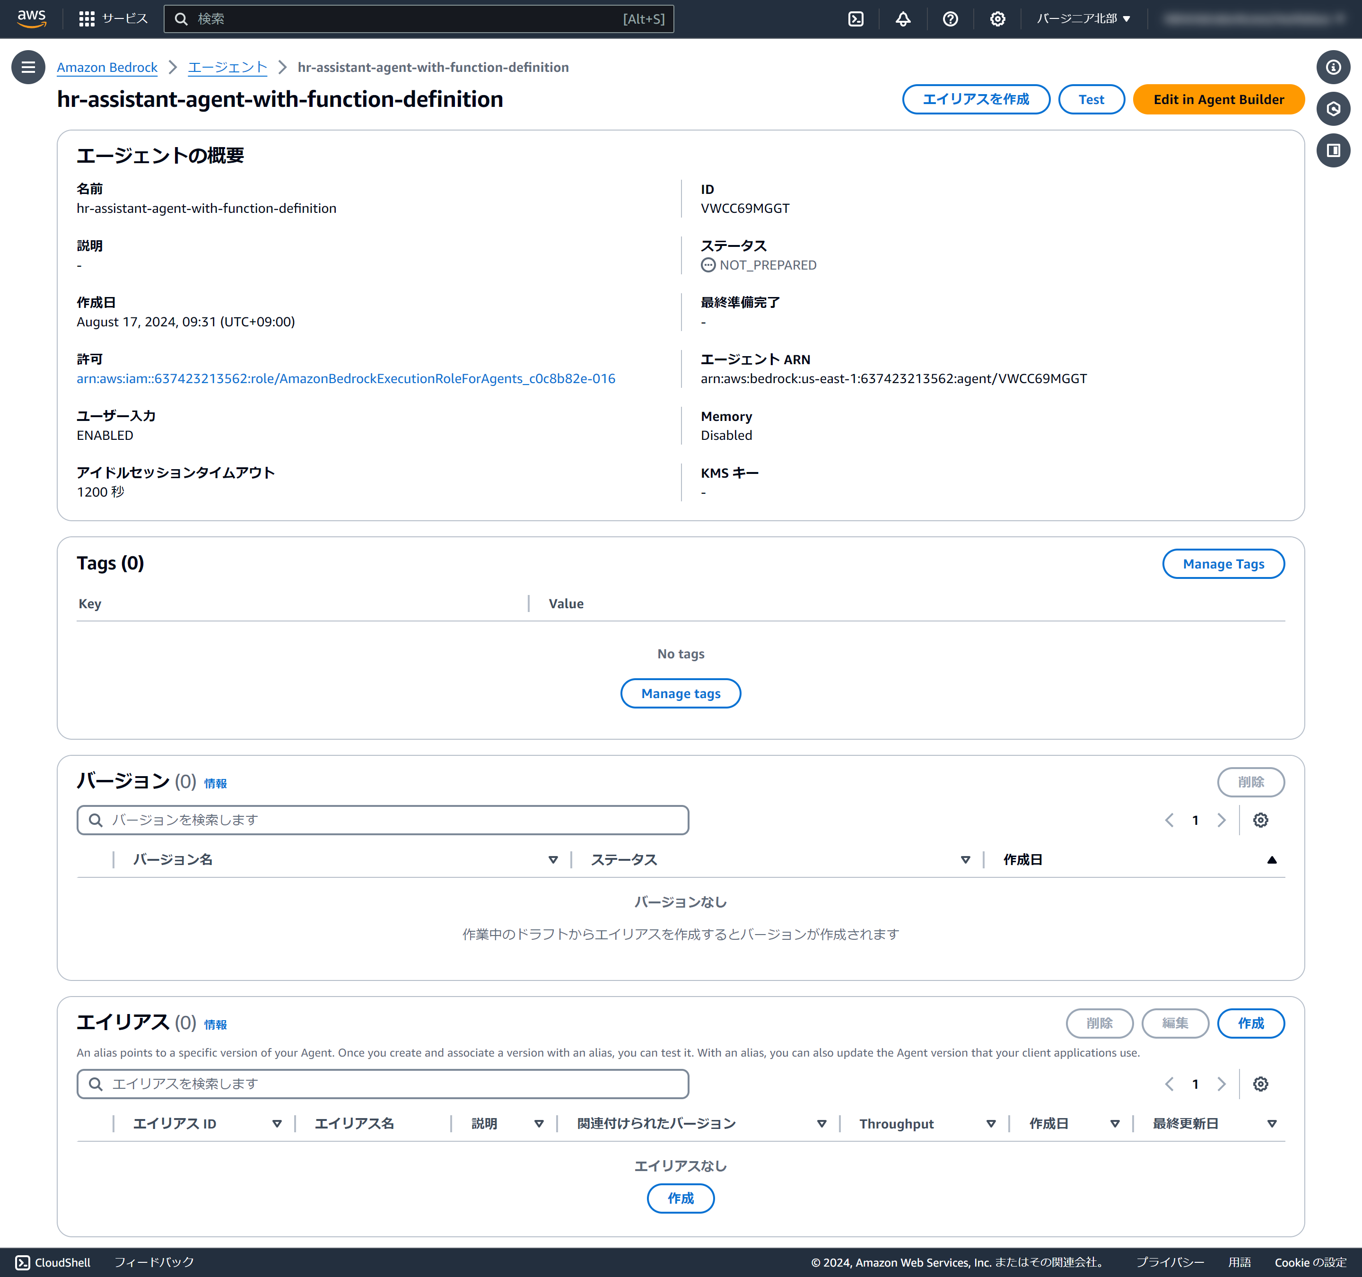Click the Manage Tags button
This screenshot has width=1362, height=1277.
[1223, 564]
